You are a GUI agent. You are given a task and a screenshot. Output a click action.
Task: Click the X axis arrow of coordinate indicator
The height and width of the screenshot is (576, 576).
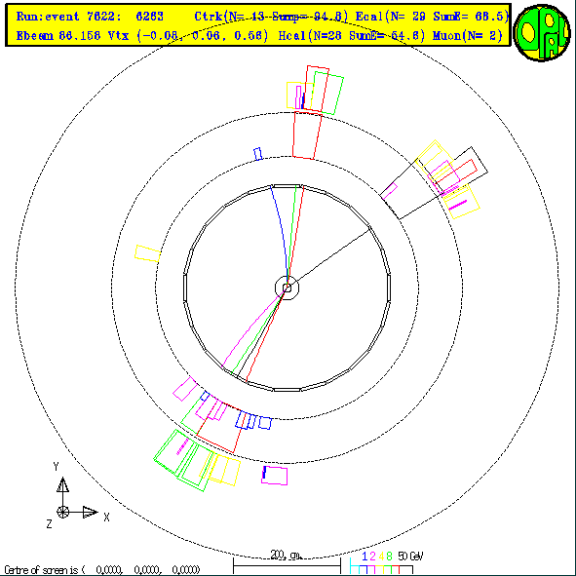(x=90, y=512)
